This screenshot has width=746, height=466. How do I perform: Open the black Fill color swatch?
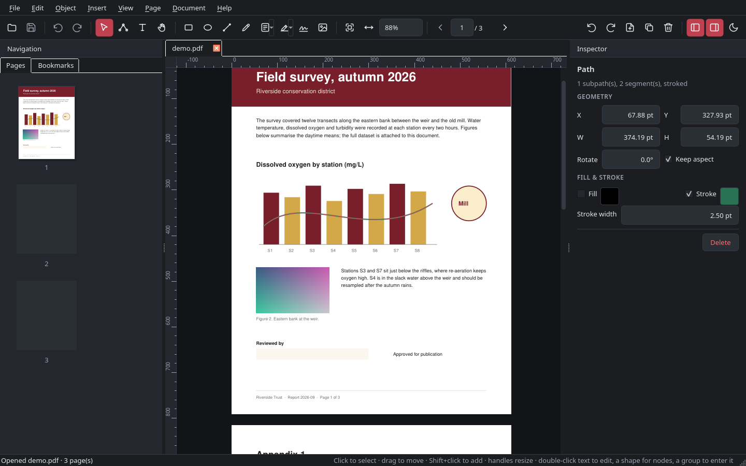pos(610,196)
